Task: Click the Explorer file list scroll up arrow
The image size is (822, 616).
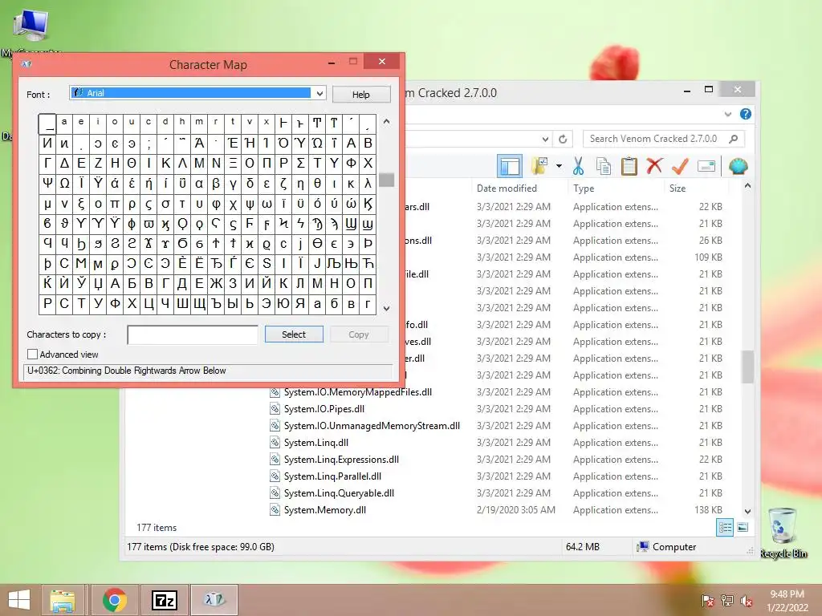Action: click(748, 186)
